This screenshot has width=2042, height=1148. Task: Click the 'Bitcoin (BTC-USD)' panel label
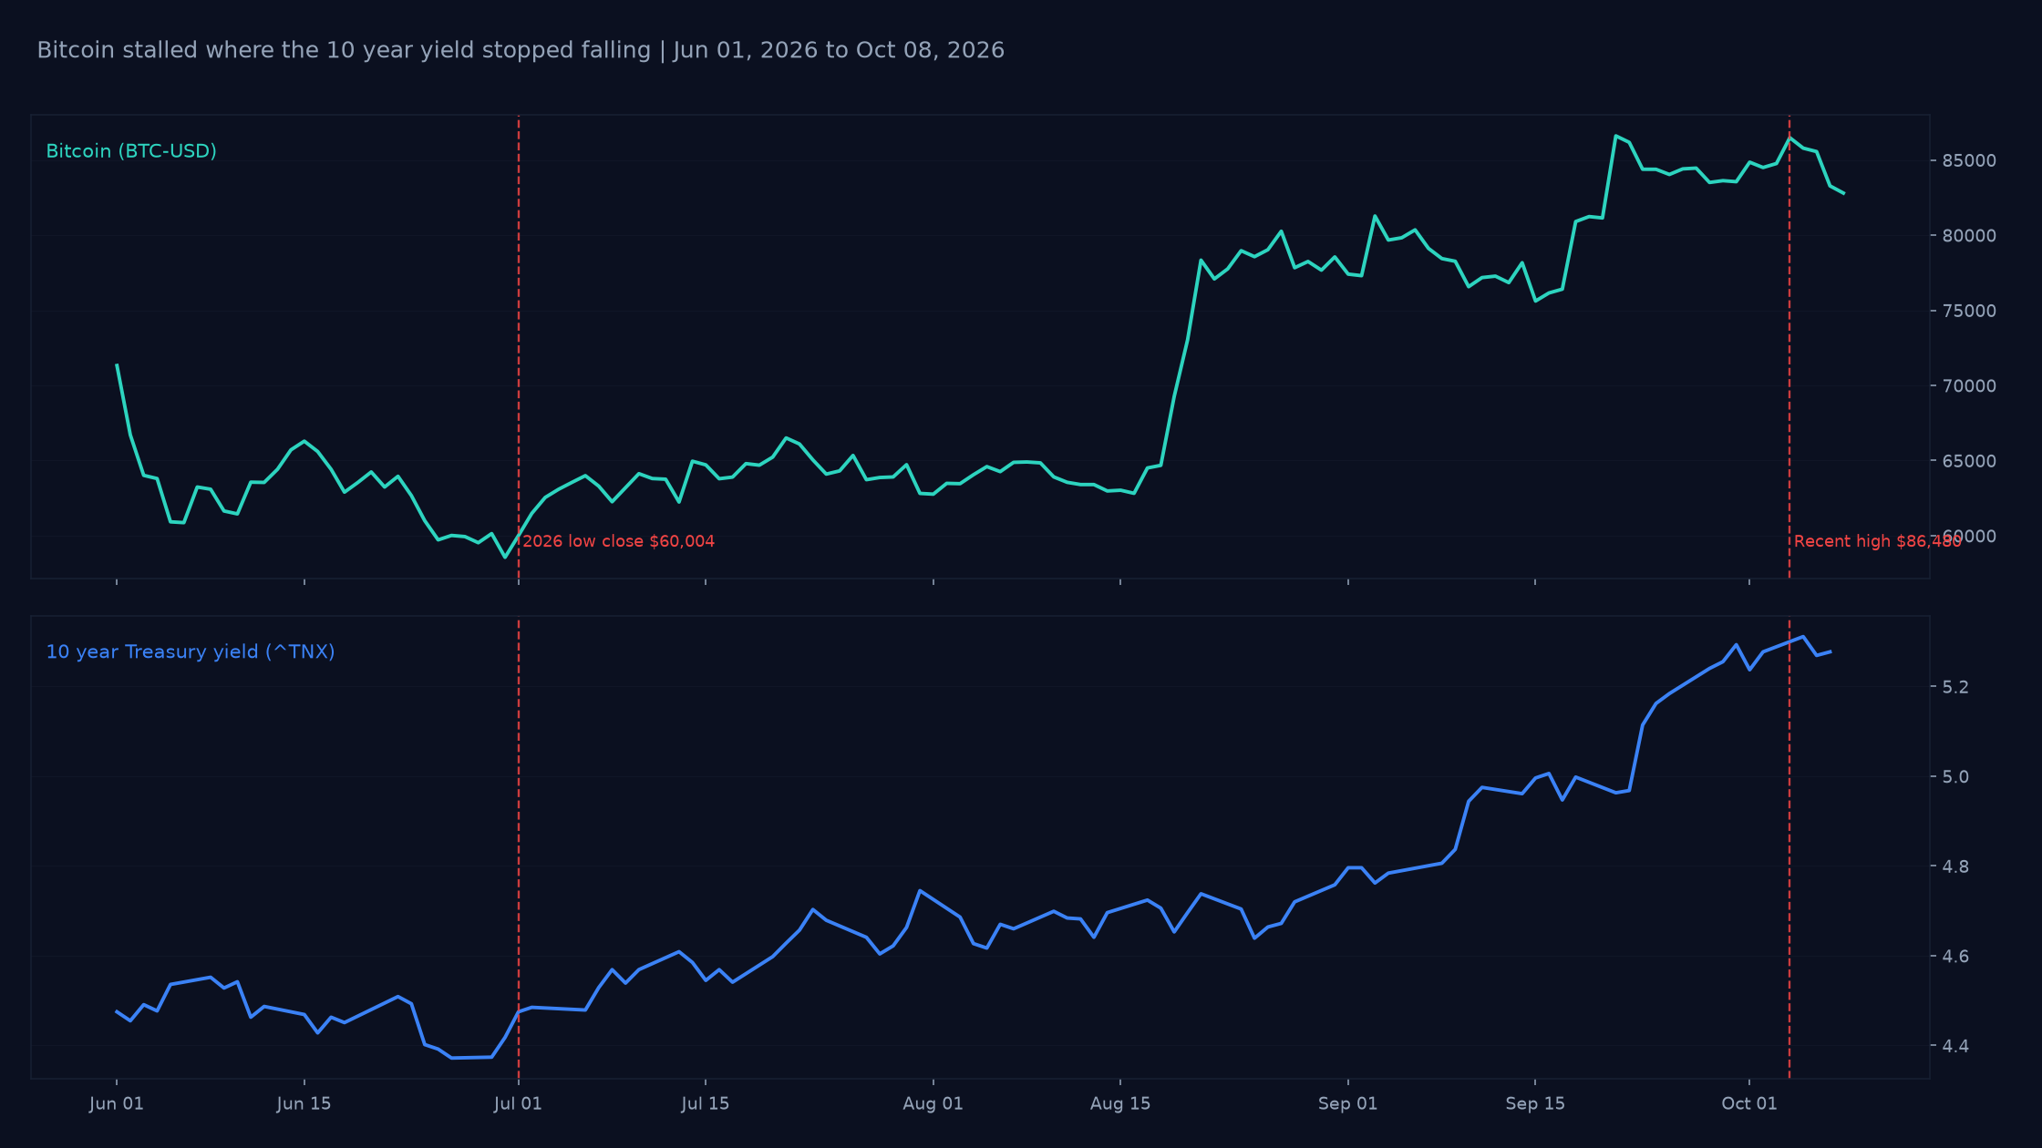click(x=131, y=151)
